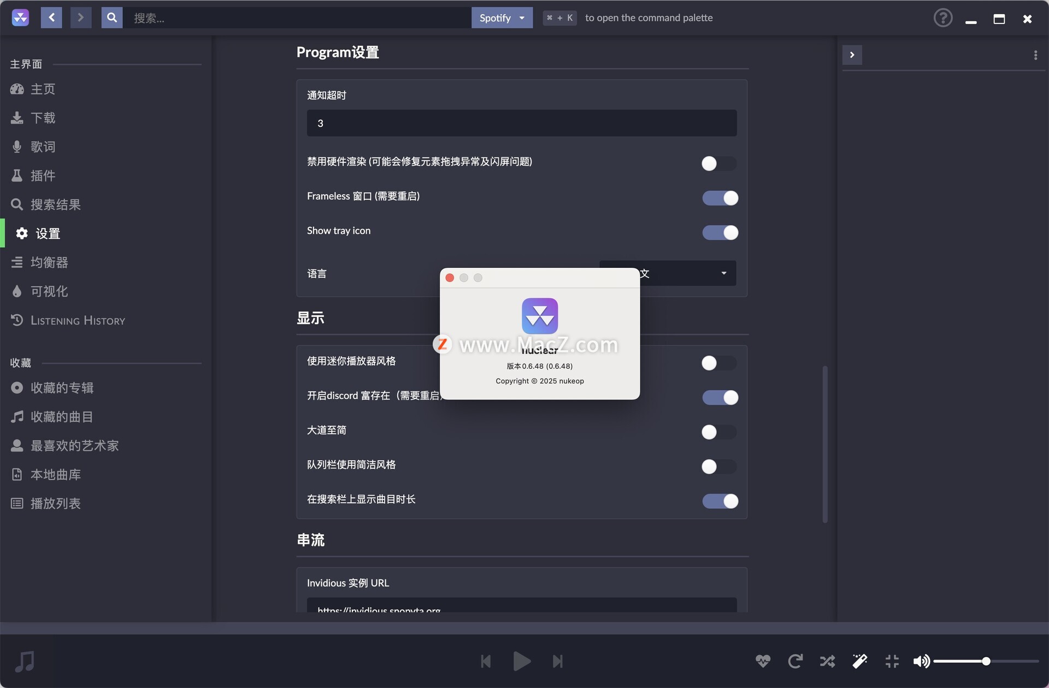
Task: Go forward with the right arrow button
Action: tap(81, 17)
